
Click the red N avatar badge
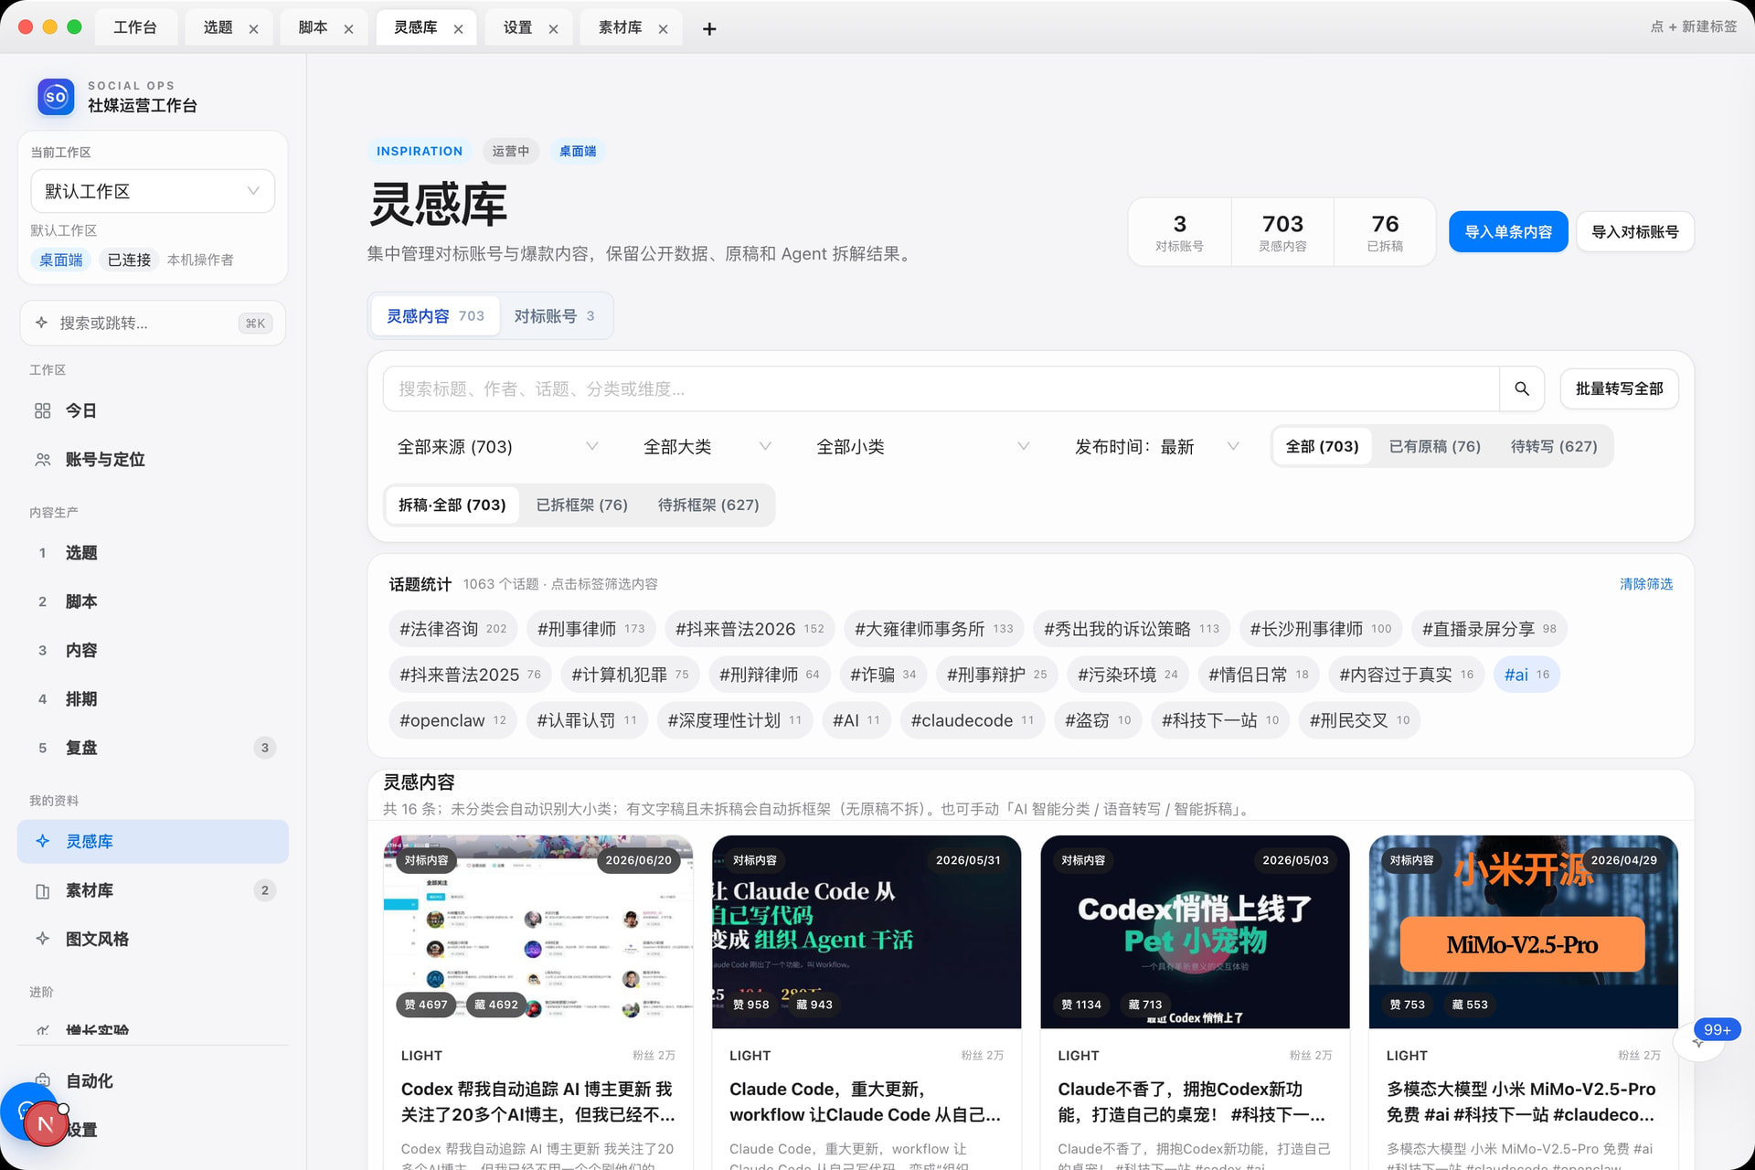coord(45,1124)
